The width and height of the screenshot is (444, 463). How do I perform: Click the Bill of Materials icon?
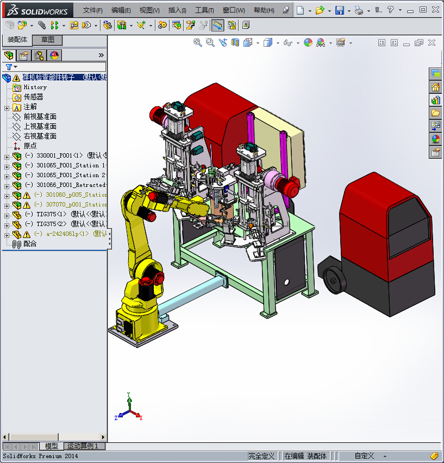pyautogui.click(x=177, y=26)
